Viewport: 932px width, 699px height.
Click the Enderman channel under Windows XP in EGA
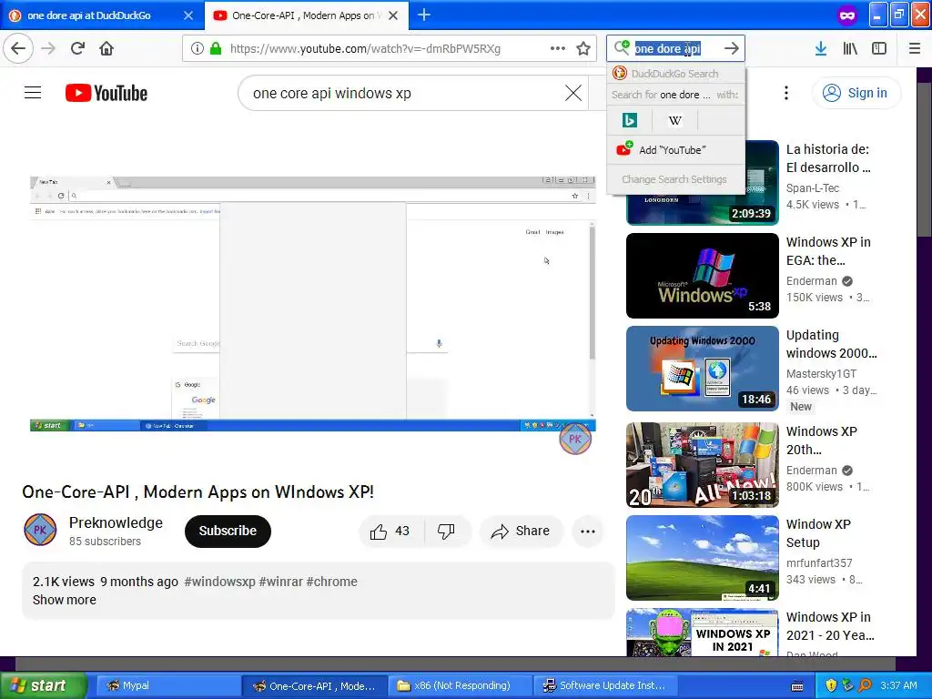(x=811, y=281)
